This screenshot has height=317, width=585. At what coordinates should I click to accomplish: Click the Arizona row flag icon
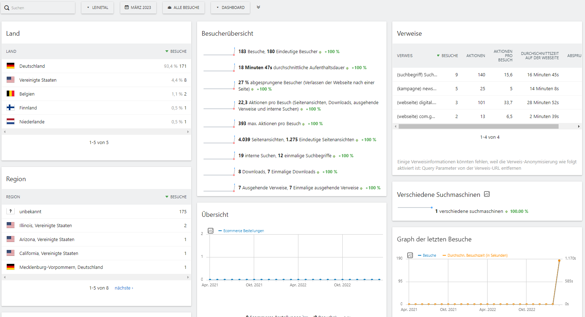point(11,239)
